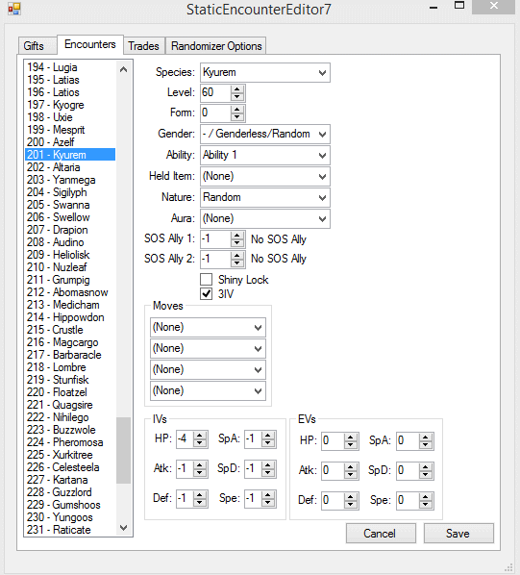Decrement SOS Ally 2 value
Image resolution: width=520 pixels, height=575 pixels.
click(x=237, y=263)
